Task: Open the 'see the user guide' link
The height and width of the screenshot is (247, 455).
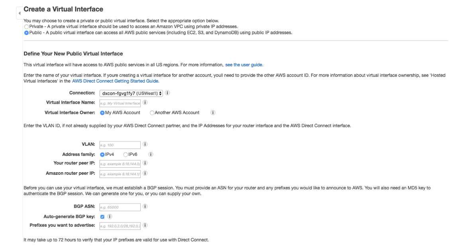Action: pyautogui.click(x=244, y=65)
